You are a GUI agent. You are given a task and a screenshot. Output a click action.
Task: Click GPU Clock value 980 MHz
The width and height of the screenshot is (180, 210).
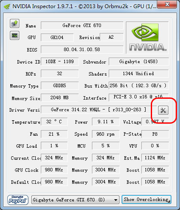pyautogui.click(x=54, y=170)
